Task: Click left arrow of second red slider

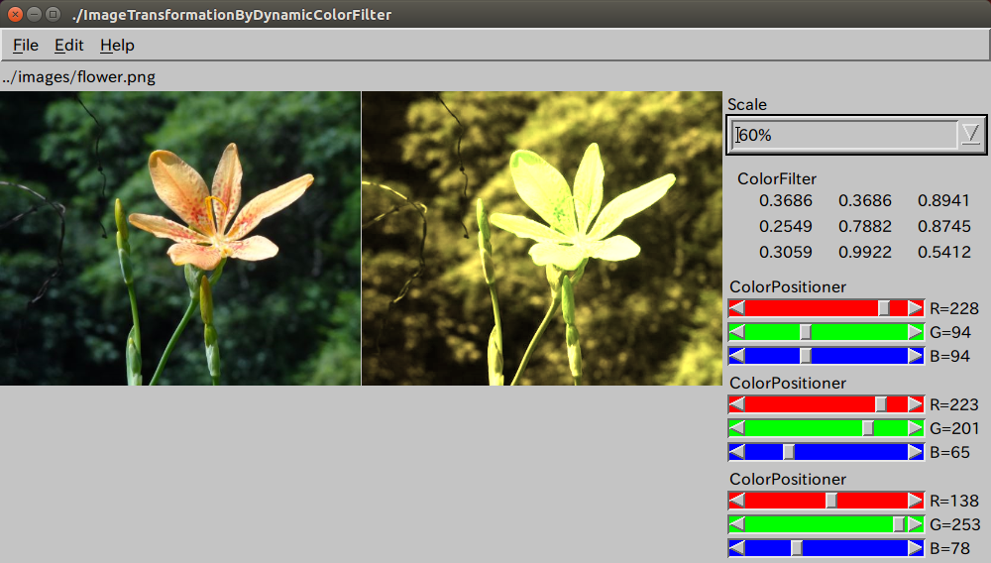Action: (x=736, y=404)
